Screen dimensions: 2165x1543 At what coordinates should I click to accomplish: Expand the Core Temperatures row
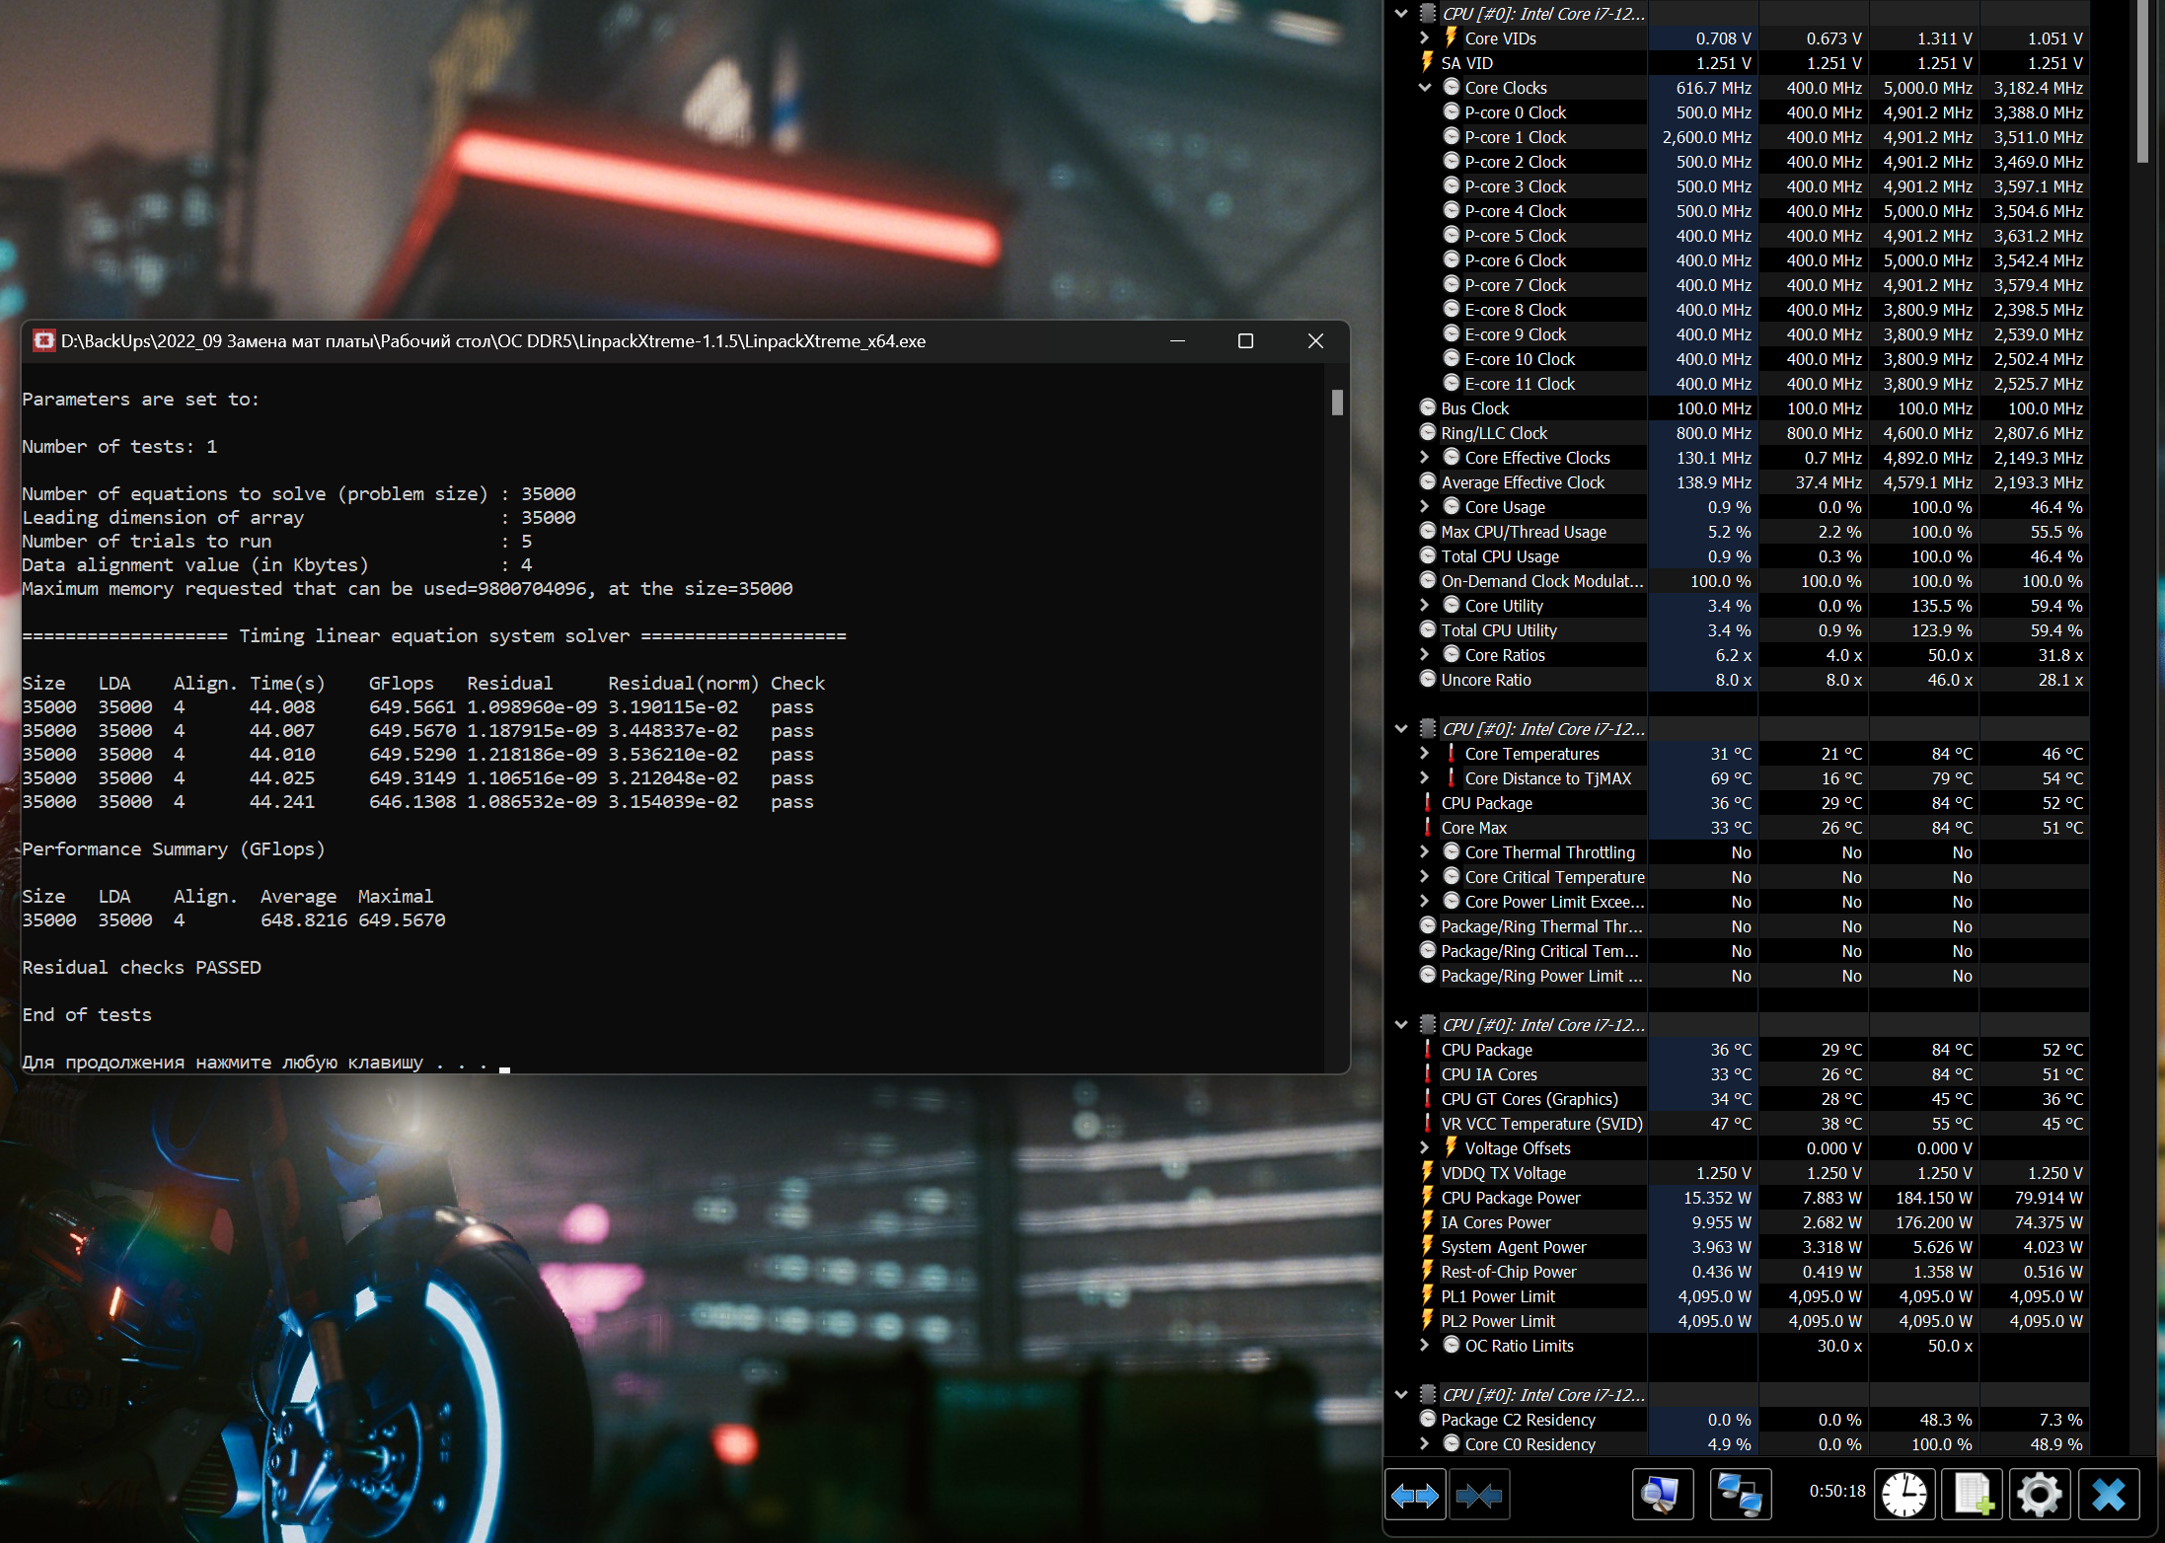pos(1424,754)
